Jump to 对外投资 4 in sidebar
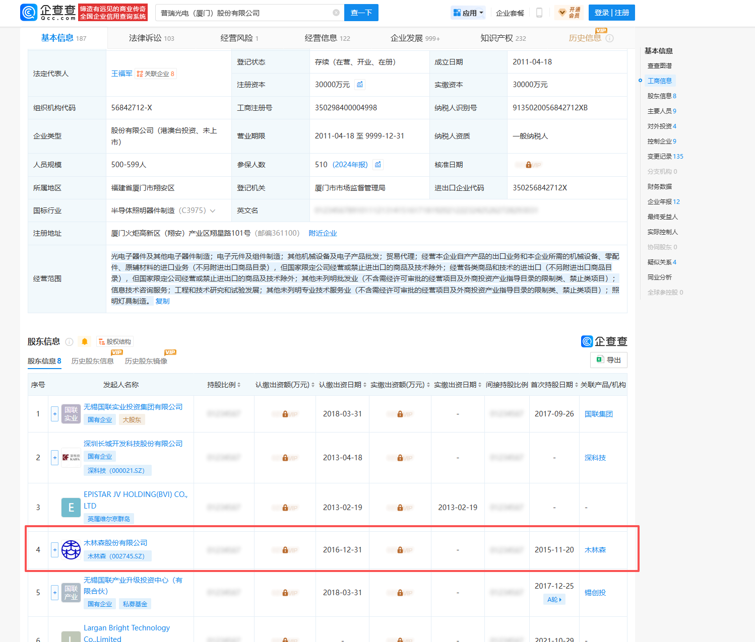Screen dimensions: 755x642 [x=662, y=126]
